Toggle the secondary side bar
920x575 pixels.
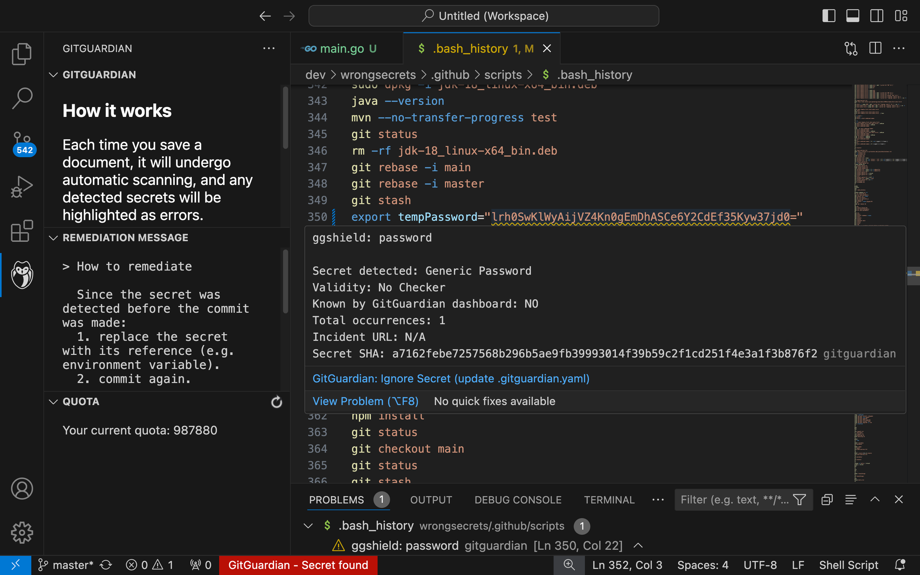tap(876, 15)
